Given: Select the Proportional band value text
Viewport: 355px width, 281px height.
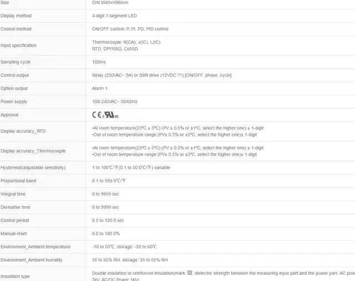Looking at the screenshot, I should (x=109, y=181).
